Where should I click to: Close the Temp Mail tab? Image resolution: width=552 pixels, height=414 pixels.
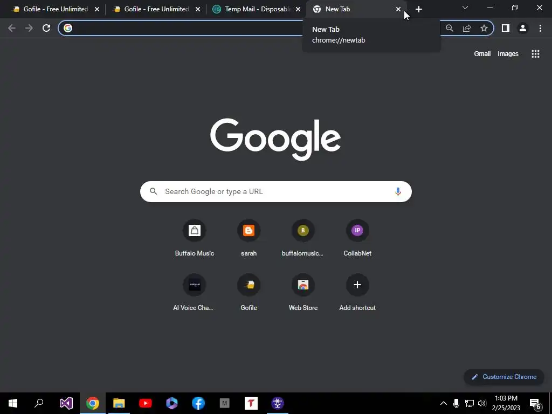tap(298, 9)
